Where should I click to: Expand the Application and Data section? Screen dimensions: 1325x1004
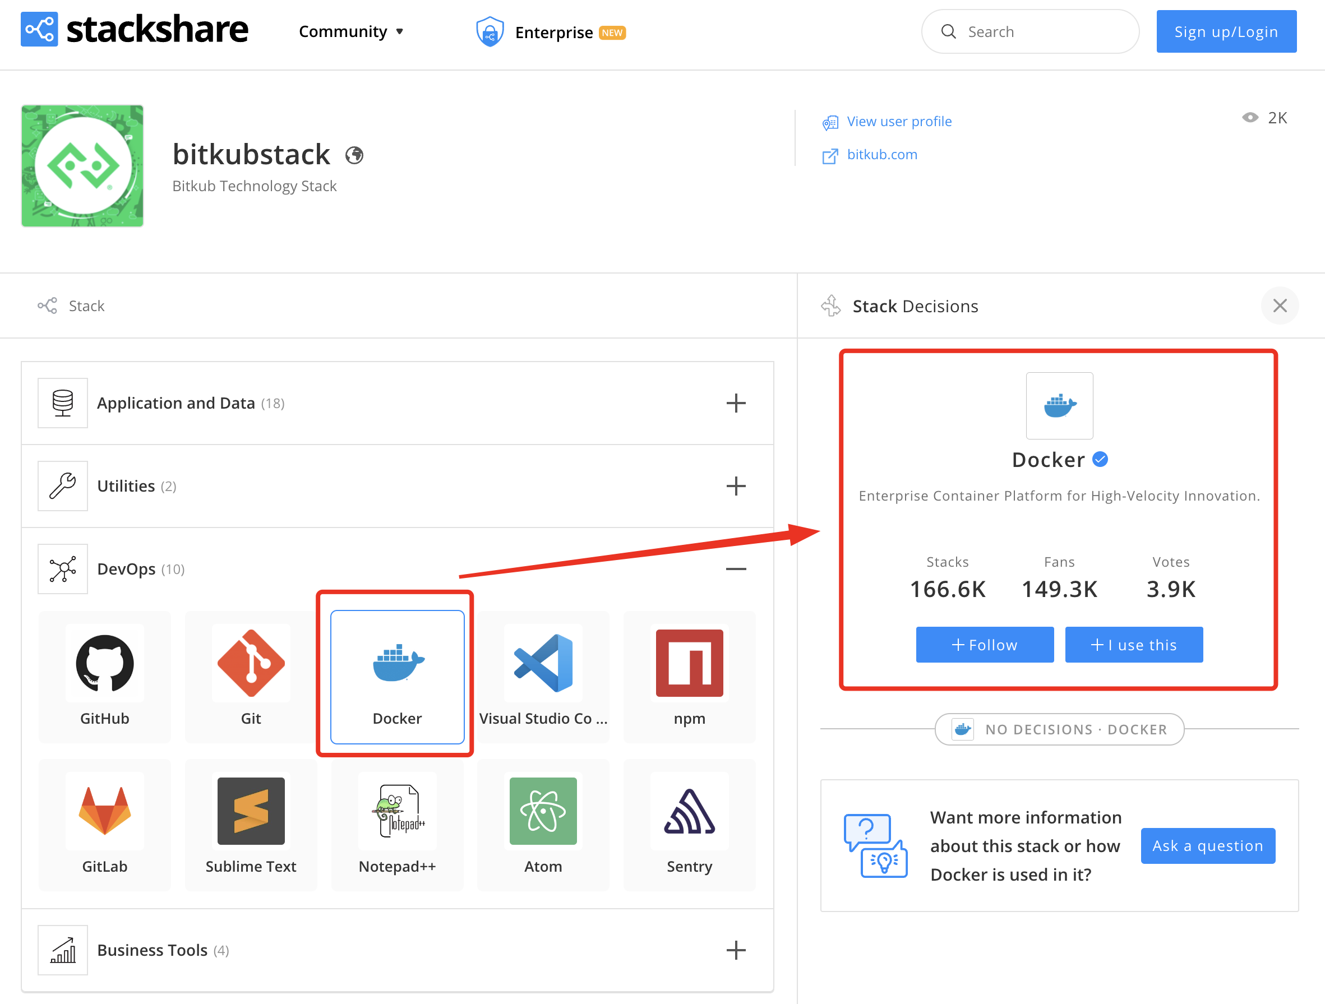(736, 403)
